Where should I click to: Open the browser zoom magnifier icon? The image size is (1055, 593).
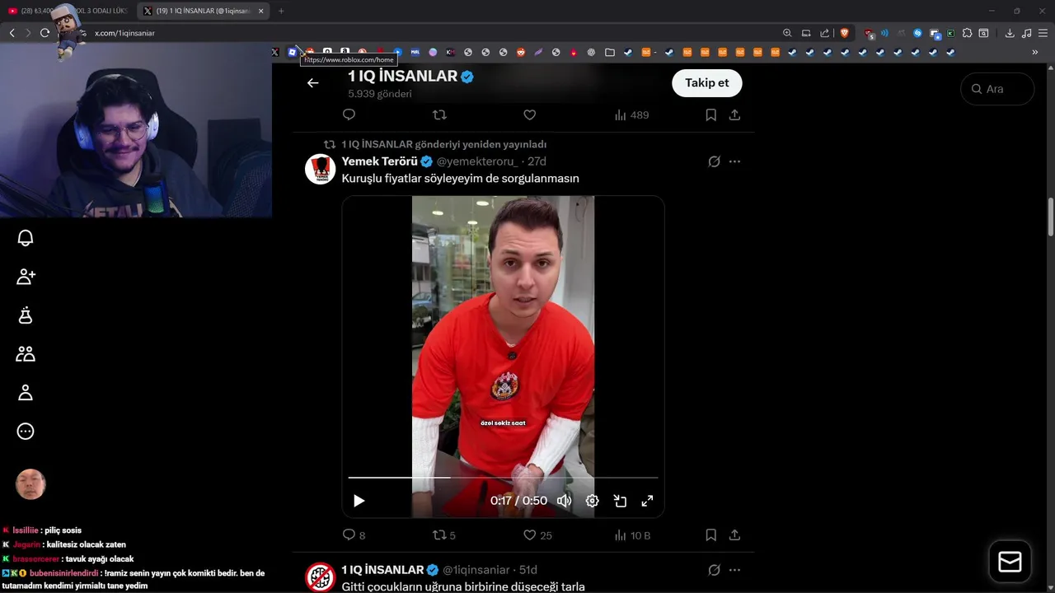tap(787, 33)
